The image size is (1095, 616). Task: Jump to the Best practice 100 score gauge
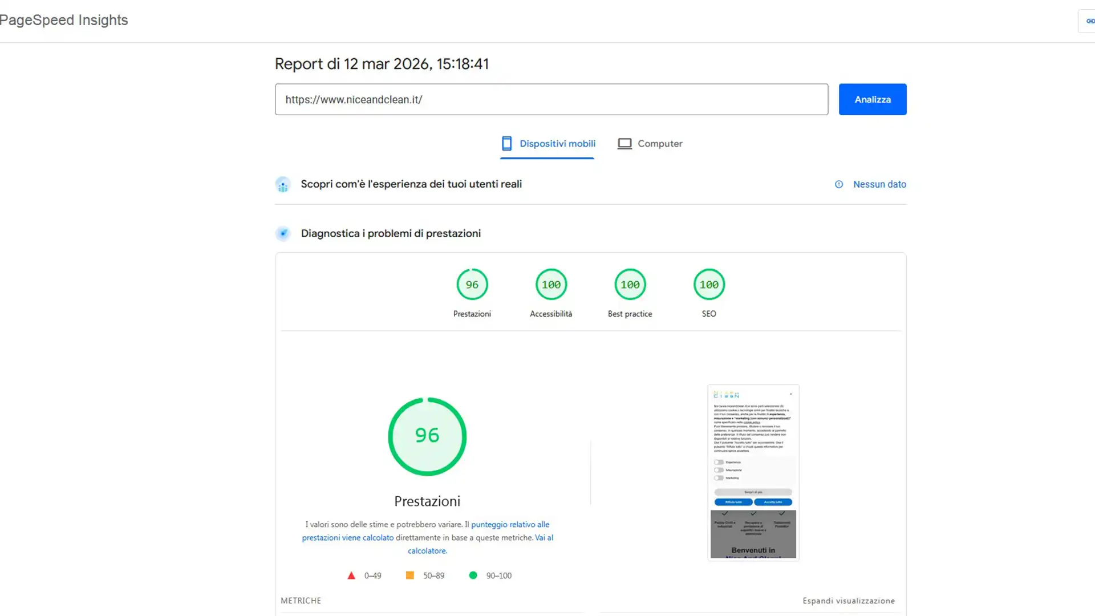tap(630, 285)
